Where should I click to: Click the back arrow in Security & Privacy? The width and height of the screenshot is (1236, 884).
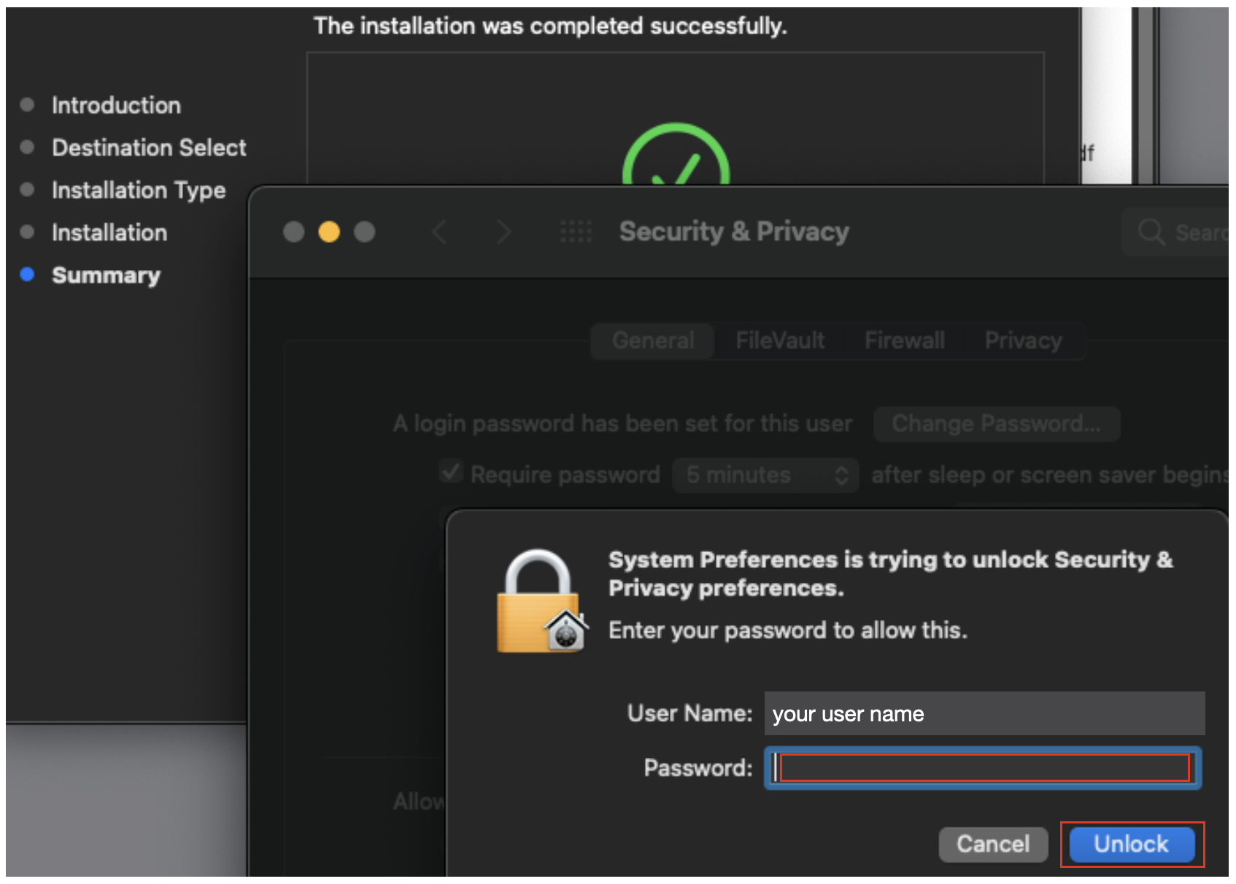click(439, 232)
